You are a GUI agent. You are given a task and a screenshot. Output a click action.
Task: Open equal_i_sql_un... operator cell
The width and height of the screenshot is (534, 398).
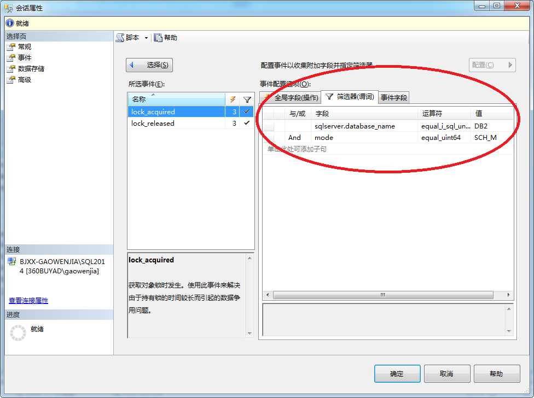(x=444, y=126)
